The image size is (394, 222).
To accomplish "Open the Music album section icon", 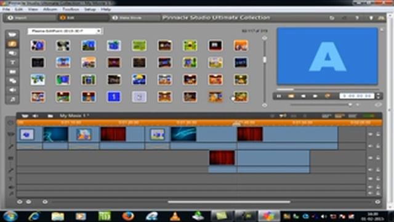I will (x=12, y=99).
